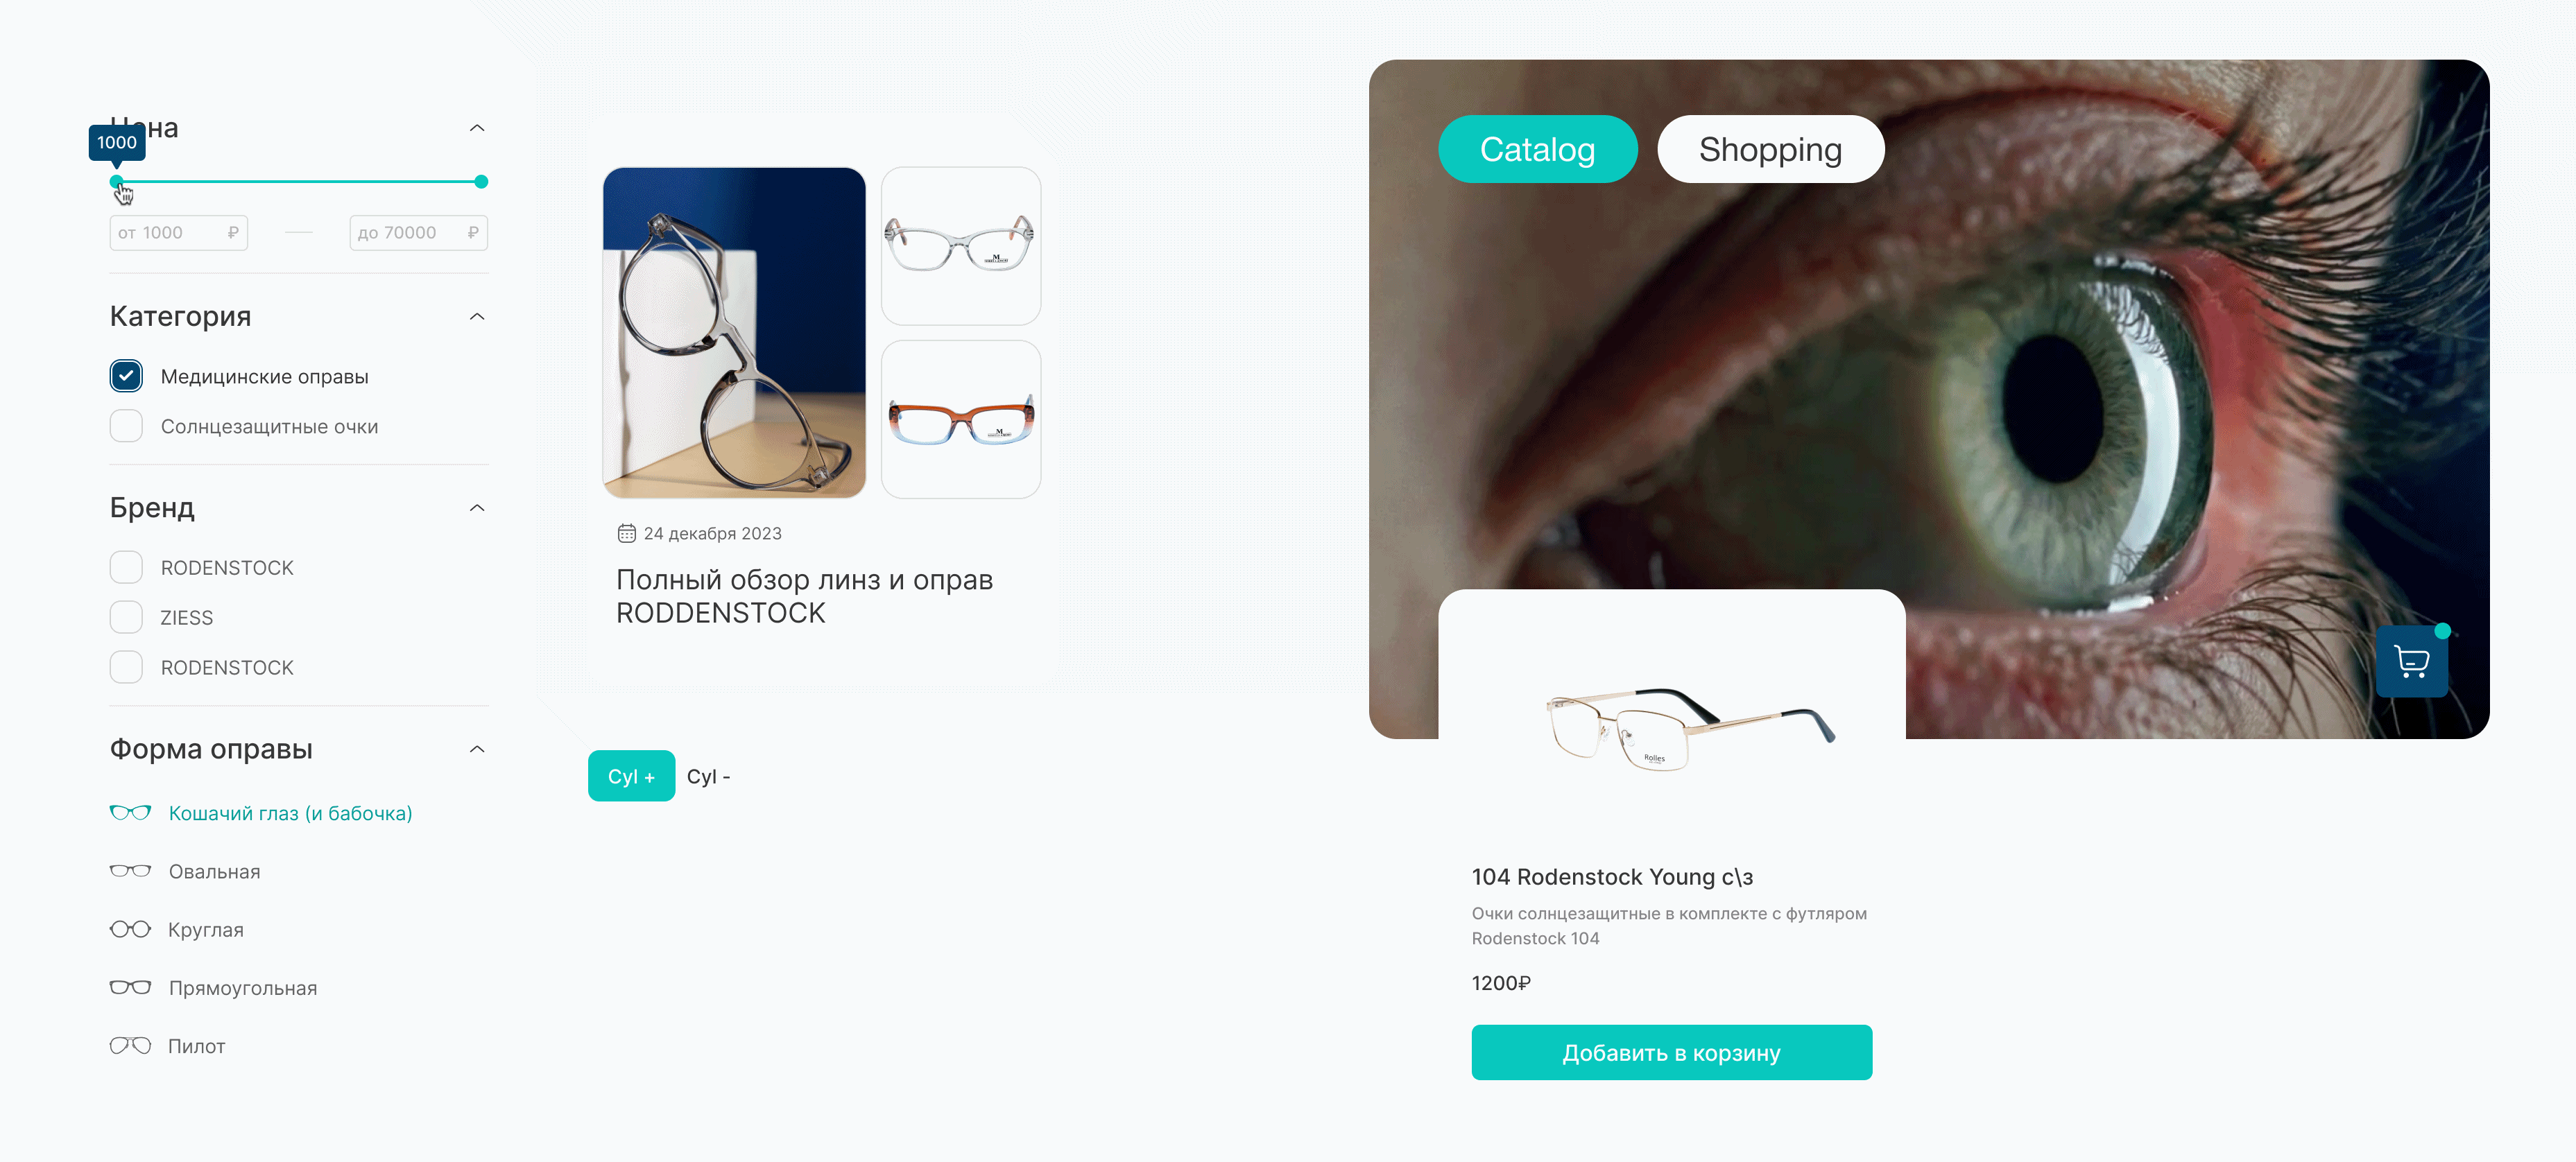Choose the oval frame shape icon
This screenshot has width=2576, height=1162.
(130, 871)
